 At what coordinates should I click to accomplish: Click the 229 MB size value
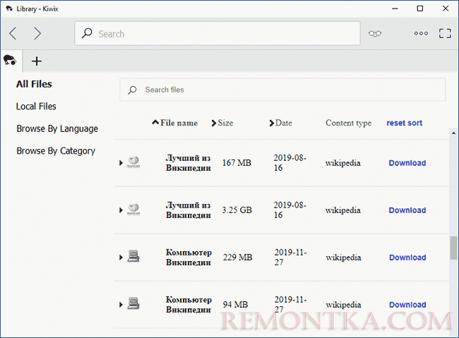point(237,258)
